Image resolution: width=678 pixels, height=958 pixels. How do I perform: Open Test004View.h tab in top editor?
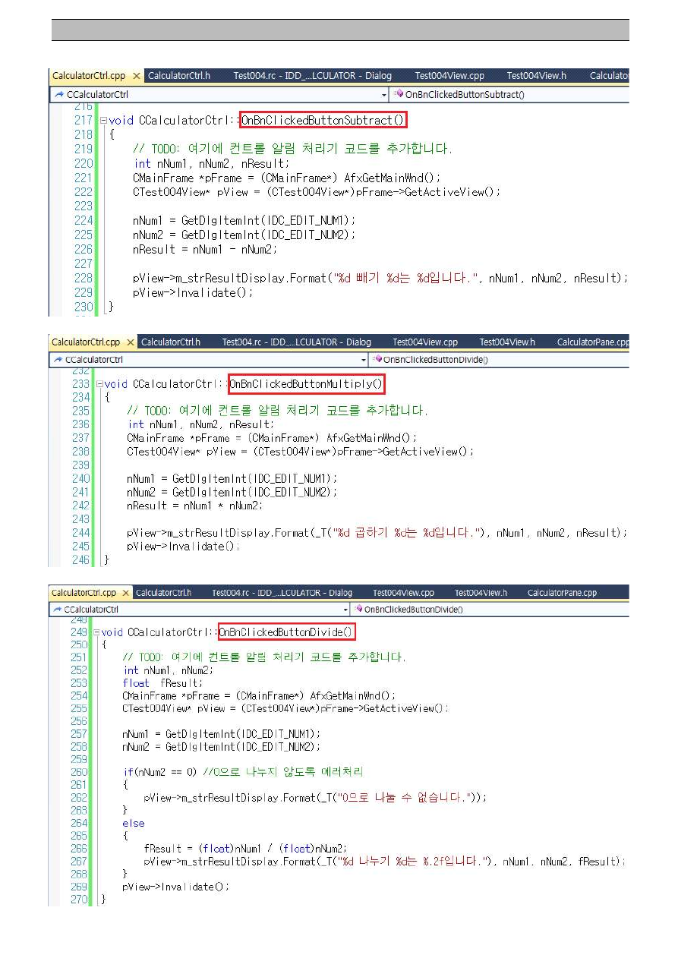[x=536, y=76]
